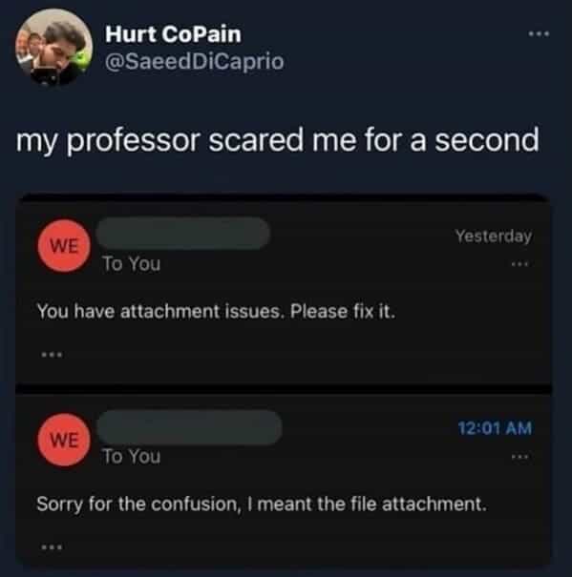Viewport: 572px width, 577px height.
Task: Click the redacted sender name in second email
Action: (189, 427)
